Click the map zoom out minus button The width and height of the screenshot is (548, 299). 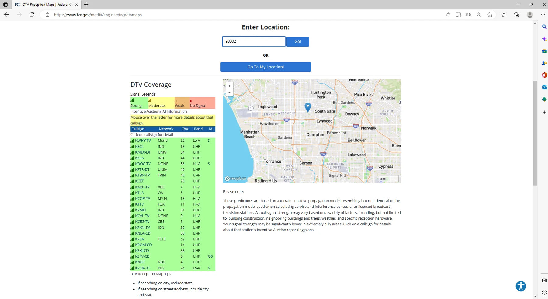tap(230, 93)
